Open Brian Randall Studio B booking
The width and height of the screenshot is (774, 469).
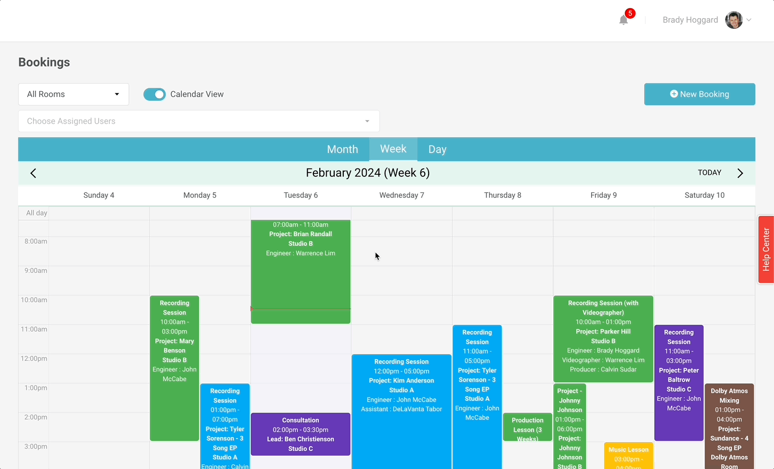click(301, 272)
